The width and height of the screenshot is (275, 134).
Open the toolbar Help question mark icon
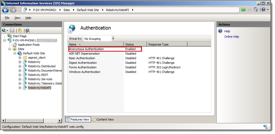(263, 9)
